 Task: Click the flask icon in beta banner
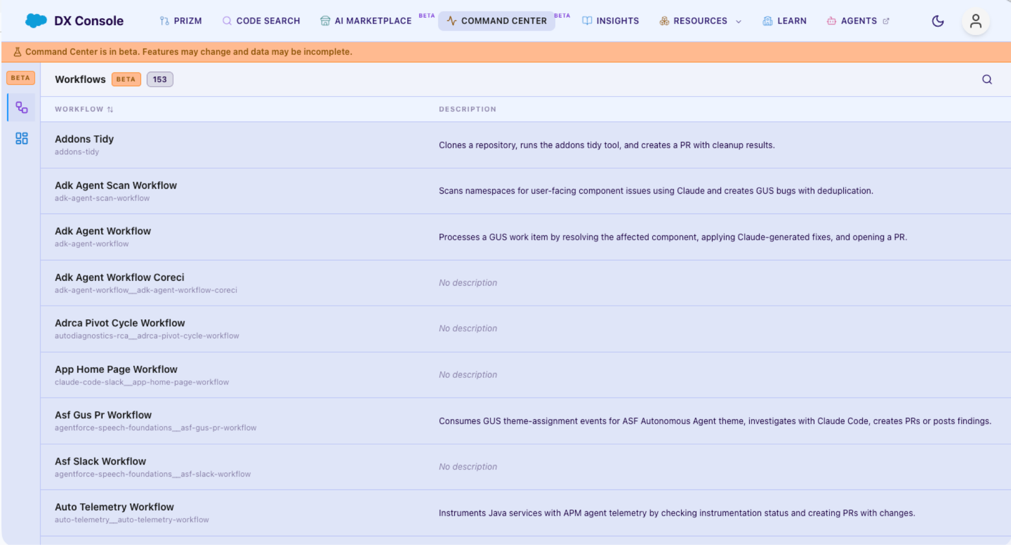17,52
